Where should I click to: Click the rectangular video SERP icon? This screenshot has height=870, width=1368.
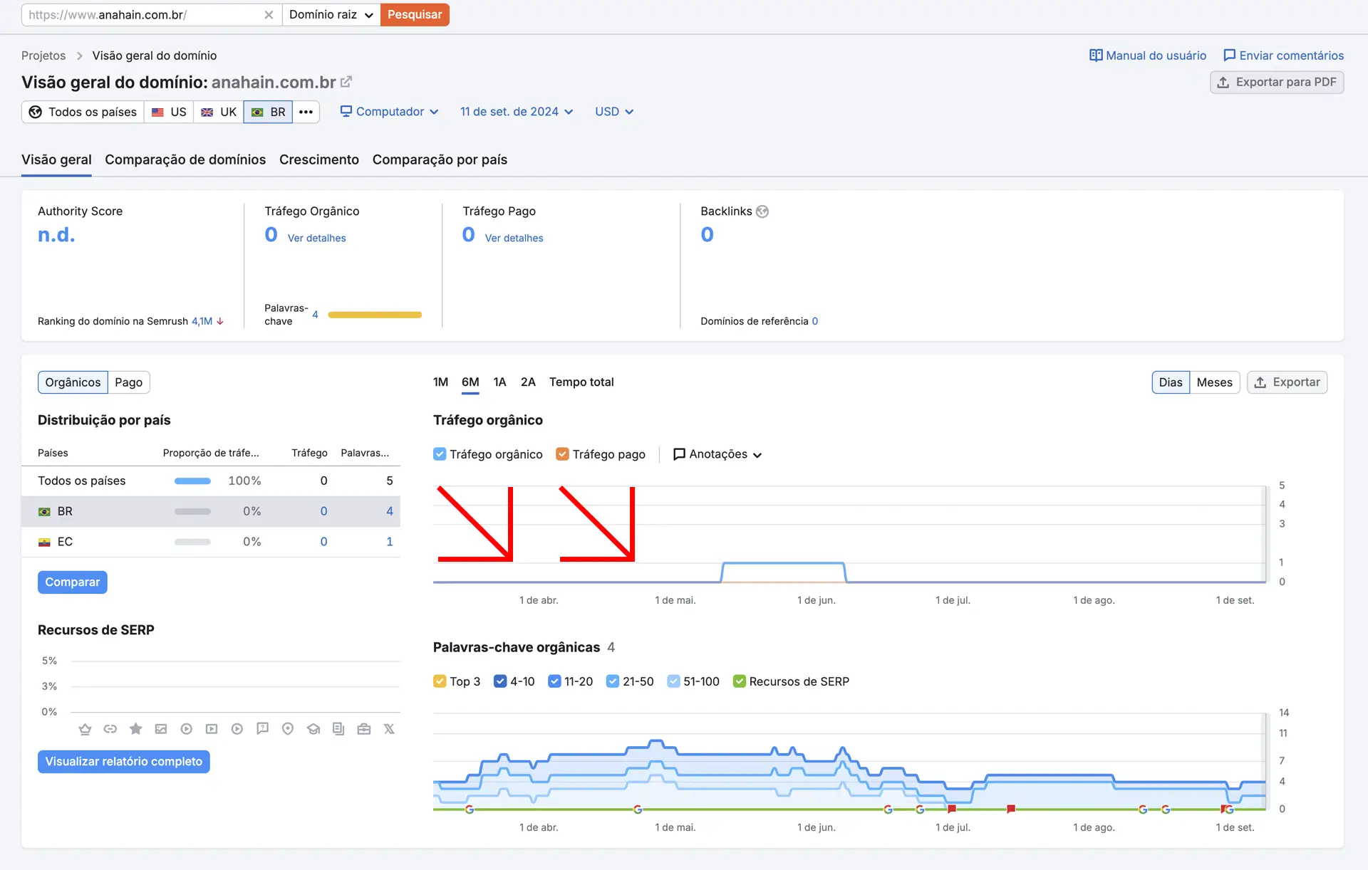(x=212, y=729)
